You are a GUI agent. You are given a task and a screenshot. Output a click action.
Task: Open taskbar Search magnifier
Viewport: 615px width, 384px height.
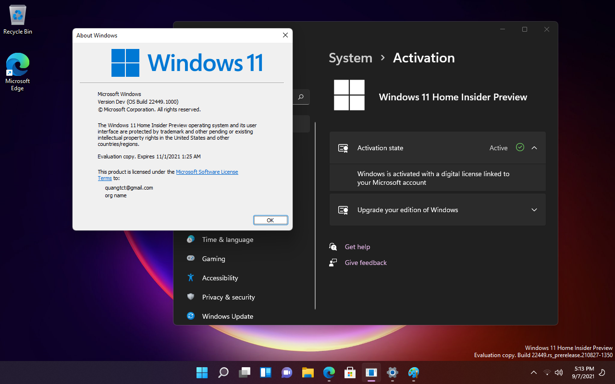223,372
